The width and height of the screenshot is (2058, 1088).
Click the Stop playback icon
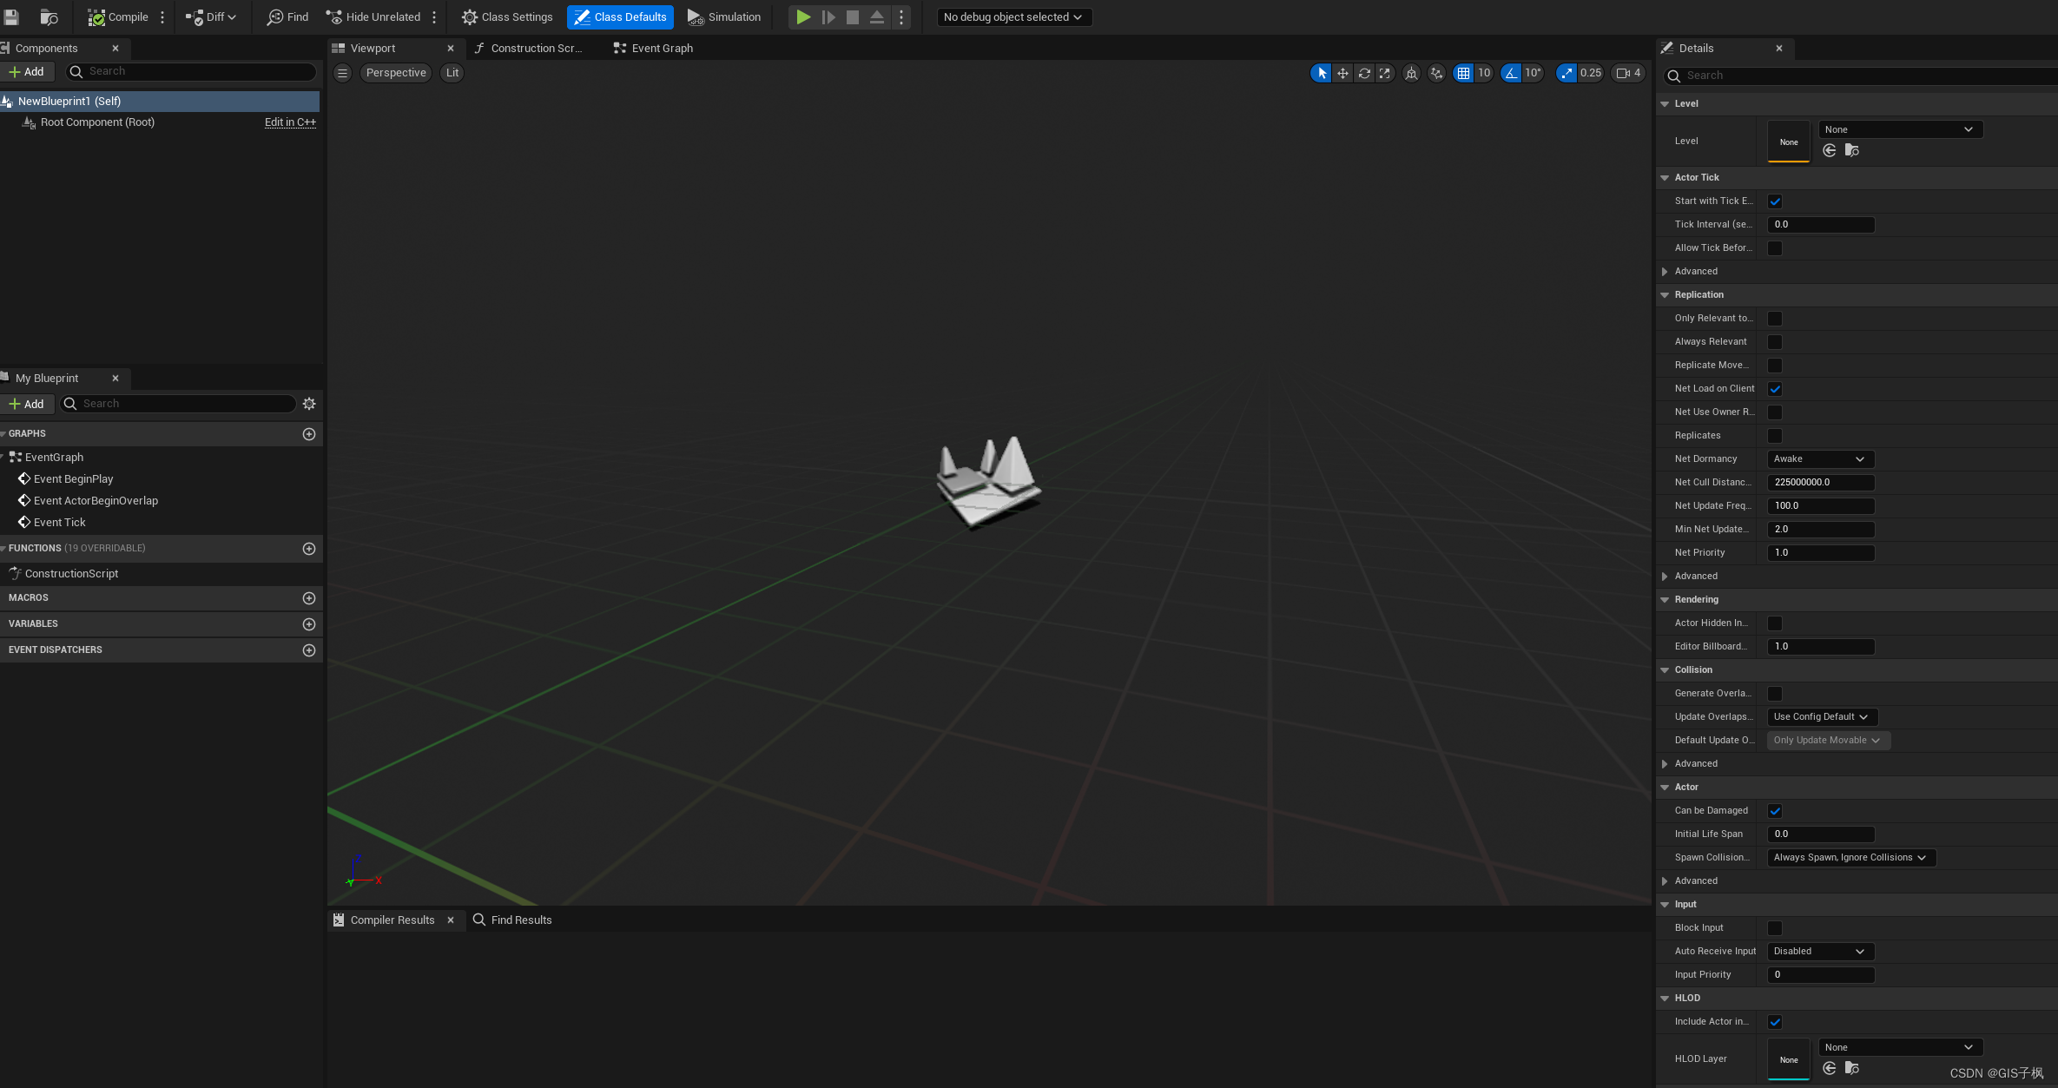click(x=853, y=16)
